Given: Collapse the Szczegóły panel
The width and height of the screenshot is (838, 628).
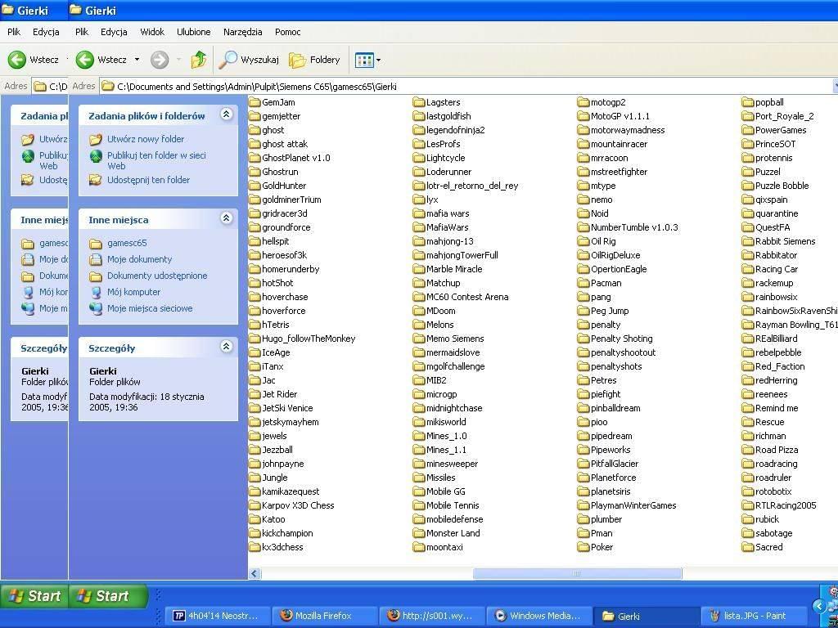Looking at the screenshot, I should [x=227, y=347].
